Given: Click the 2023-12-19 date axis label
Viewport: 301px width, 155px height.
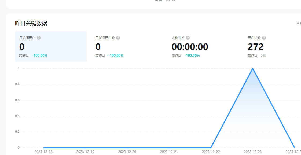Looking at the screenshot, I should (x=85, y=152).
